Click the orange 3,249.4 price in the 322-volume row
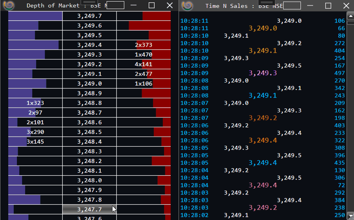 click(x=263, y=140)
